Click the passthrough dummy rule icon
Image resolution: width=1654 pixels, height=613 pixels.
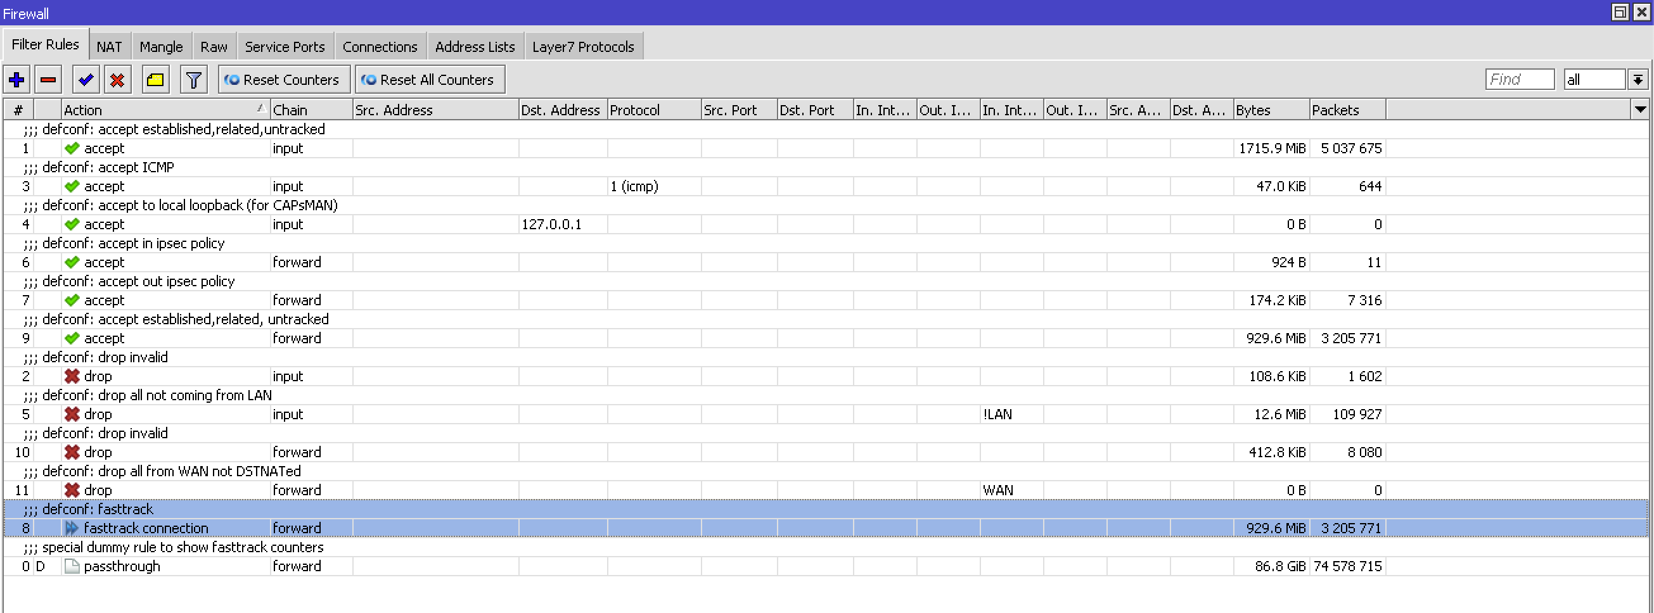[72, 566]
